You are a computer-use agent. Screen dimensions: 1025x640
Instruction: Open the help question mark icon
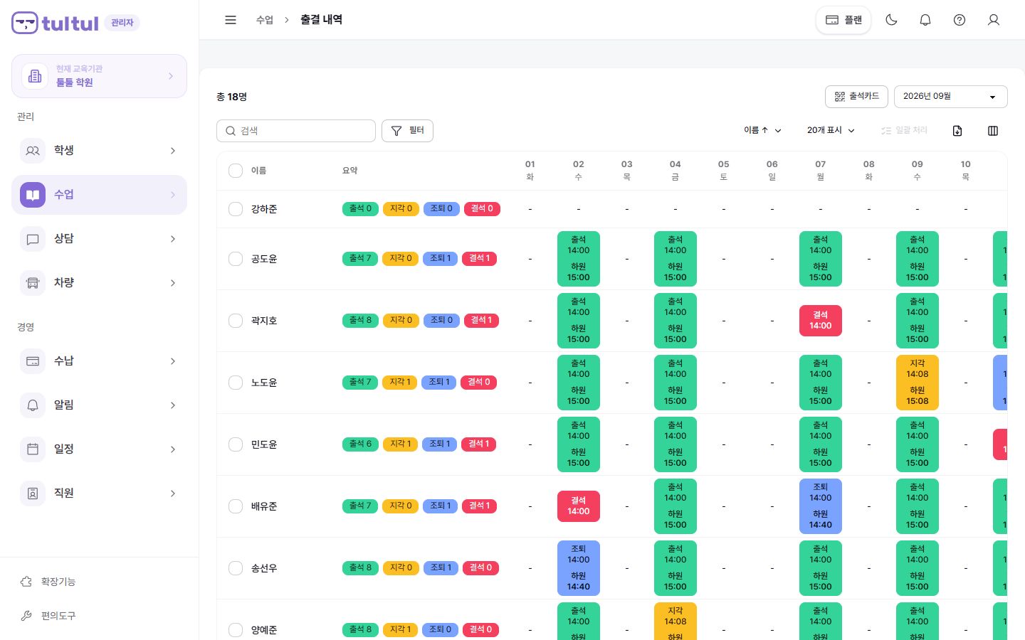960,20
